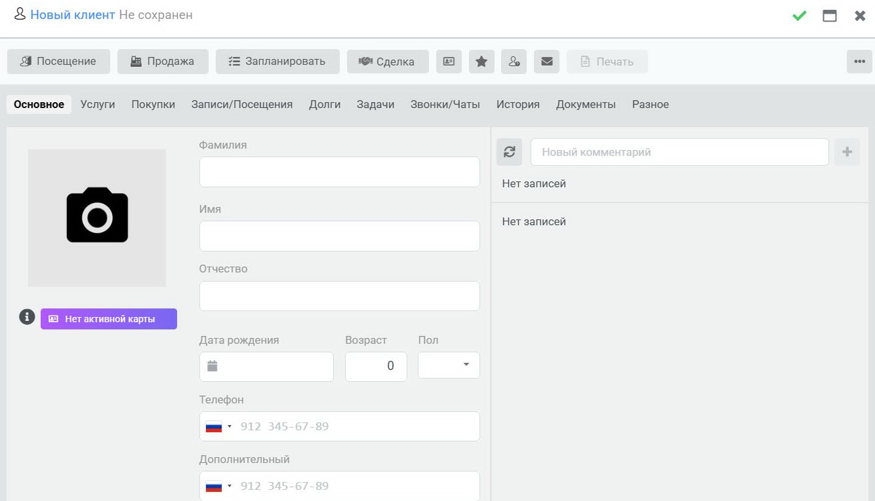Focus the Отчество input field

pyautogui.click(x=340, y=296)
